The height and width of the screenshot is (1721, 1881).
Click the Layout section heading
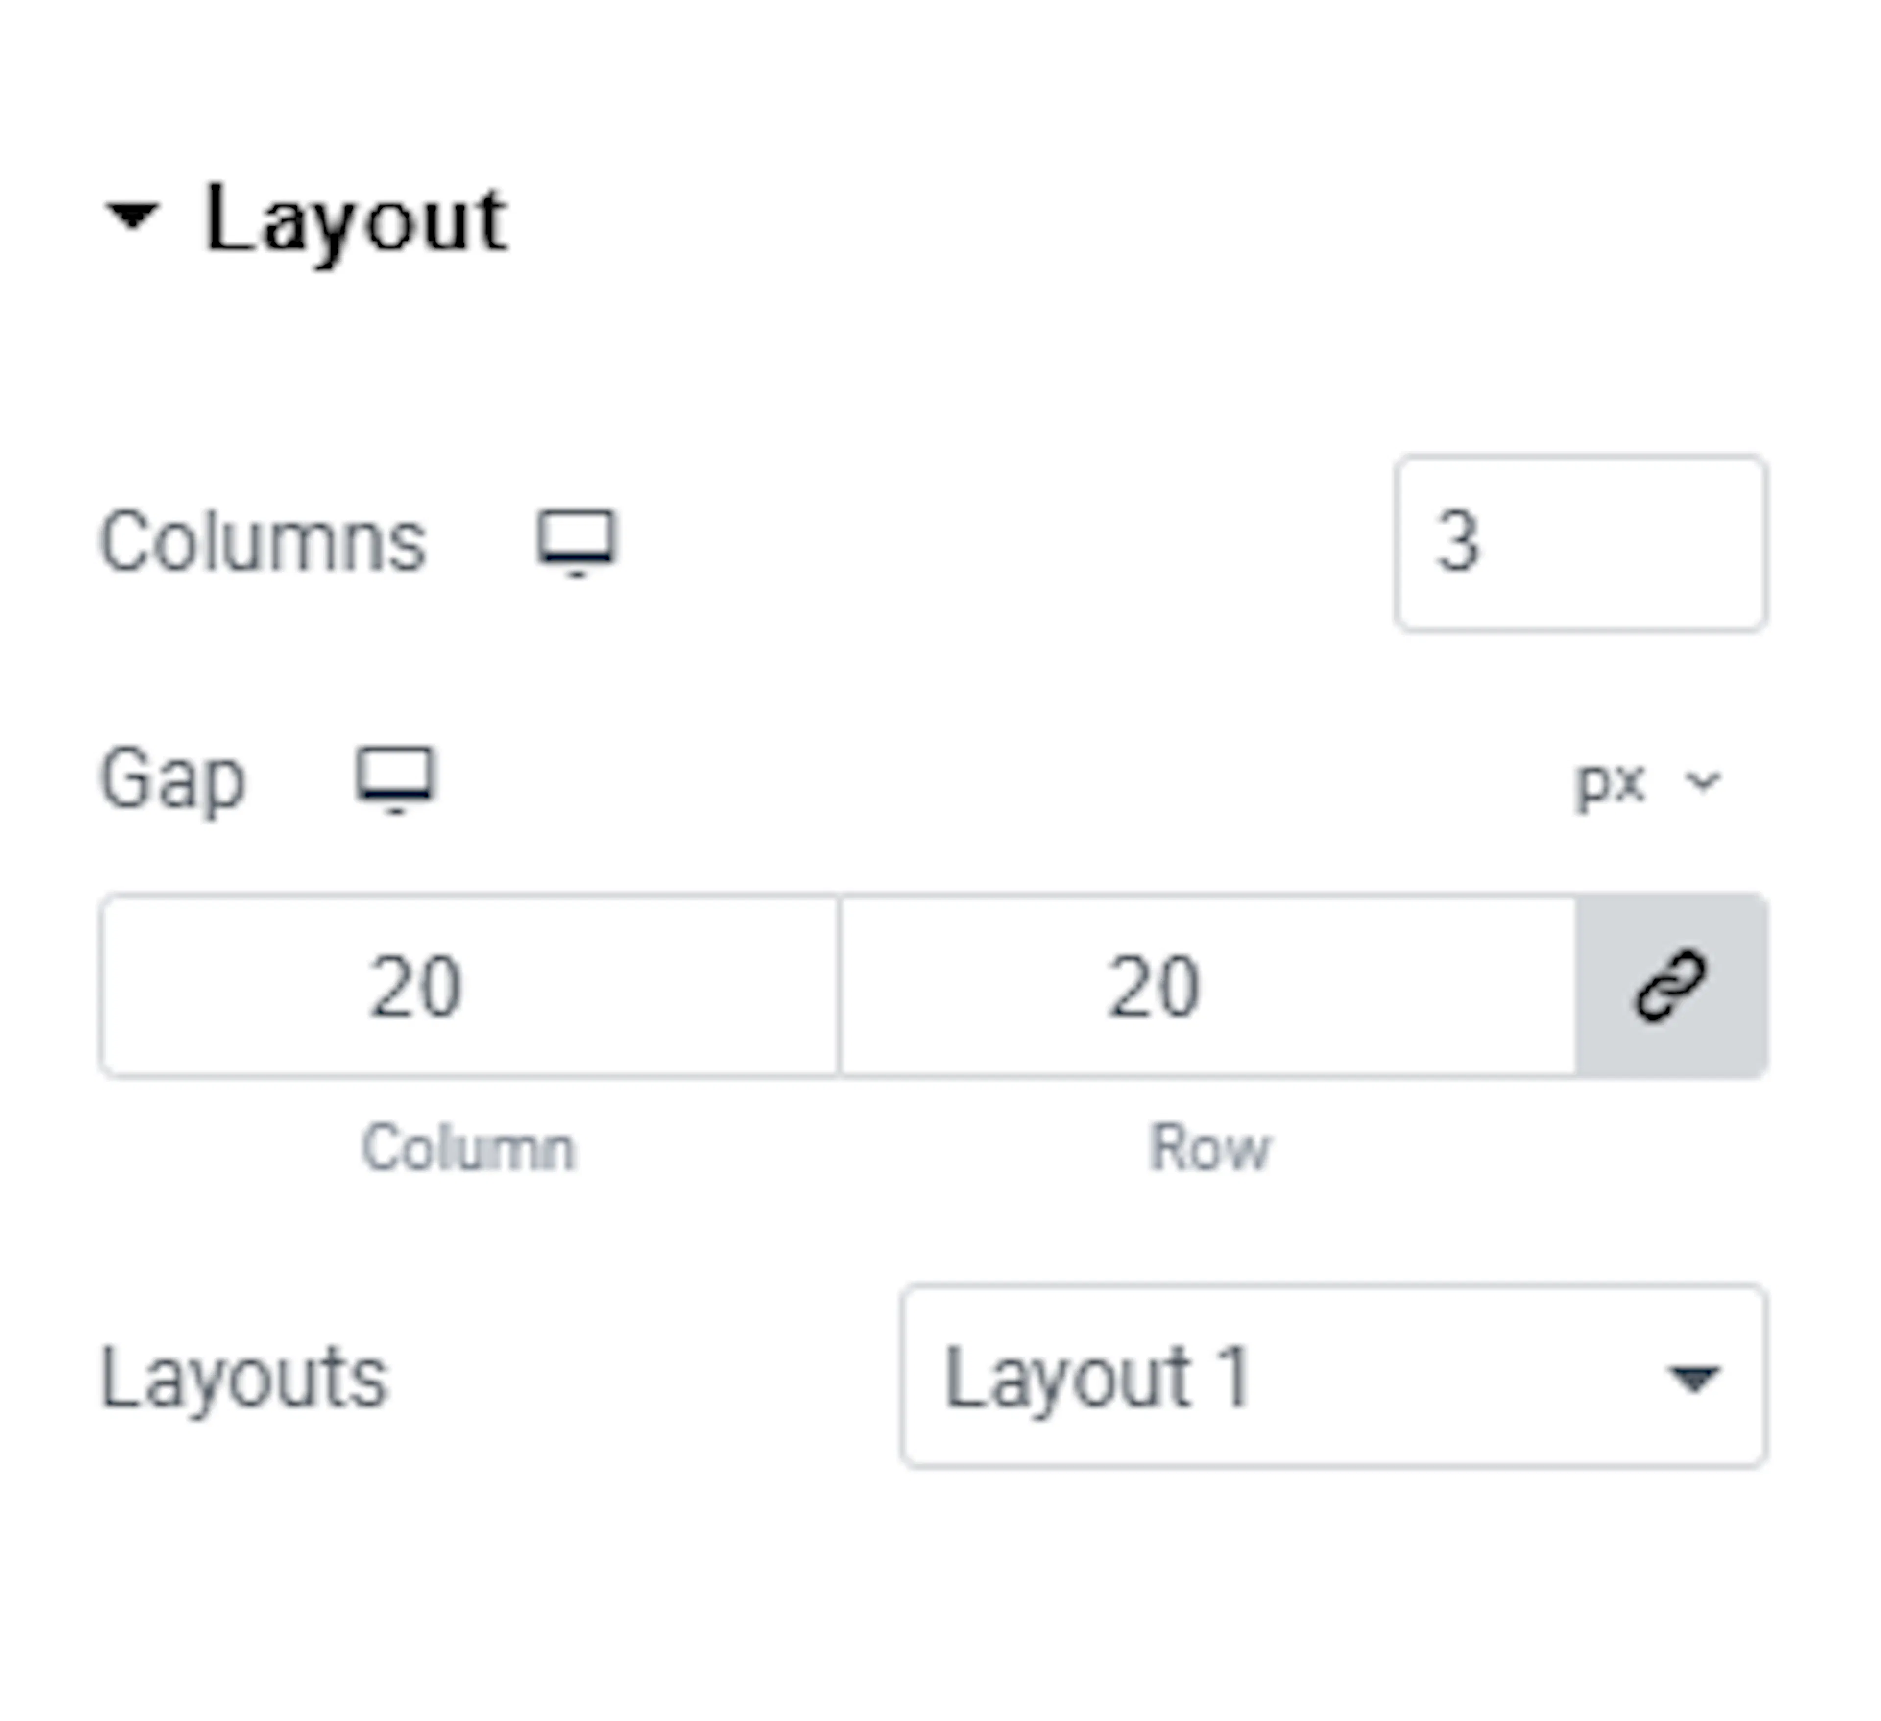pos(357,220)
